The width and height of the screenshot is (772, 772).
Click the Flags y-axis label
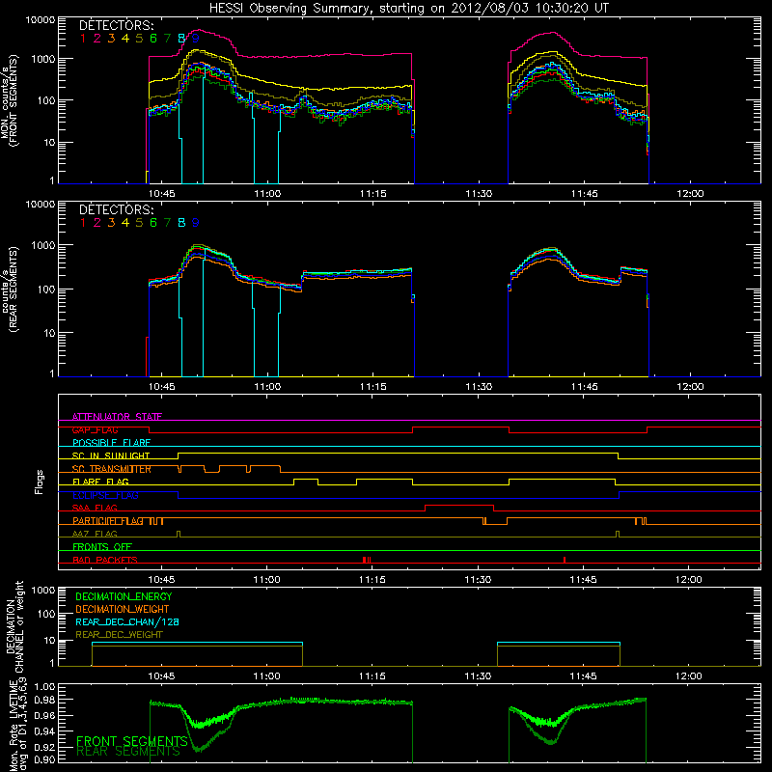40,482
